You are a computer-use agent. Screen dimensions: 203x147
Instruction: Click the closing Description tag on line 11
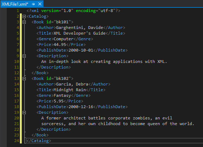[54, 67]
